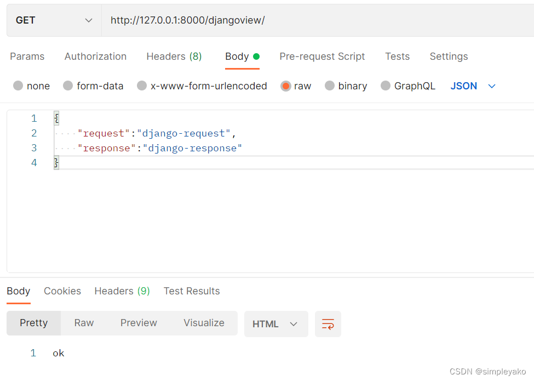
Task: Switch to the Raw response view
Action: tap(83, 323)
